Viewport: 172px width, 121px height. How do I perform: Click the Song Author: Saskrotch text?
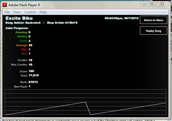[x=23, y=23]
